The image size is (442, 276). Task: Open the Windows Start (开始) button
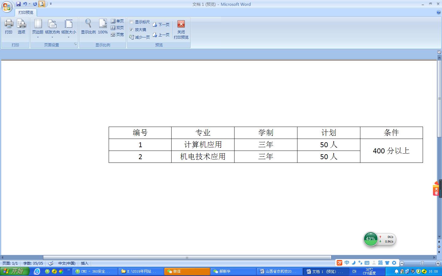(x=15, y=271)
